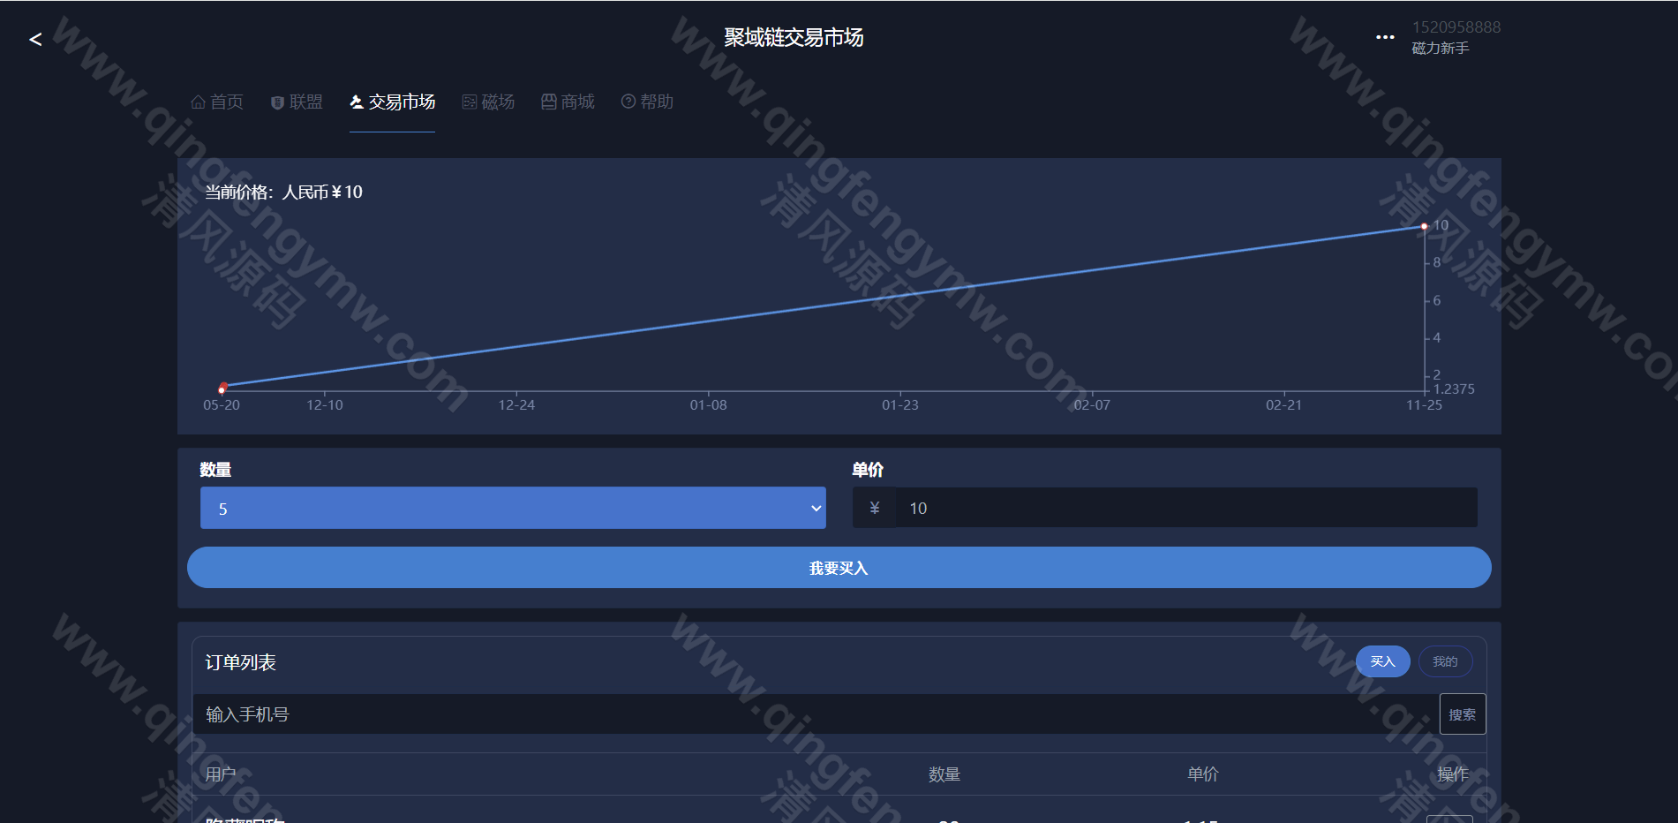Click the chart's starting point at 05-20
Screen dimensions: 1678x823
[222, 388]
